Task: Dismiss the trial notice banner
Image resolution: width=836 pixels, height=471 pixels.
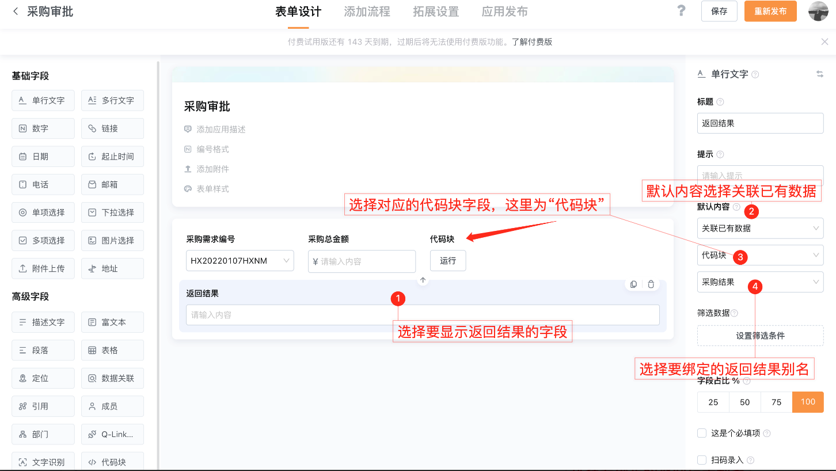Action: click(824, 41)
